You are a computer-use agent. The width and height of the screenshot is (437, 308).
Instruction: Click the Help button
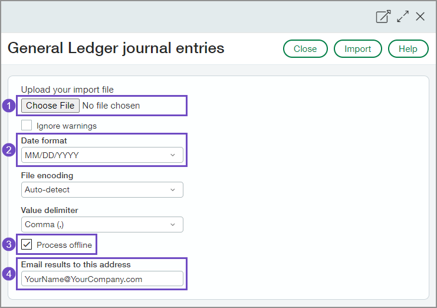click(x=408, y=49)
